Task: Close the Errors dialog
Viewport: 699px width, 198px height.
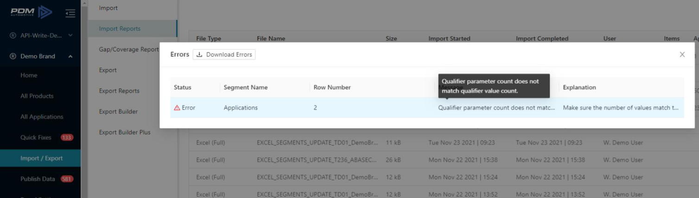Action: click(x=682, y=55)
